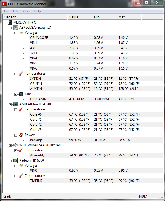The width and height of the screenshot is (165, 201).
Task: Collapse the WDC WD6402AAEX-00Y9A0 node
Action: [10, 145]
